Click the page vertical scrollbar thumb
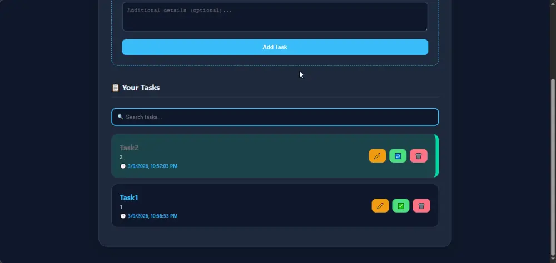The width and height of the screenshot is (556, 263). [553, 166]
